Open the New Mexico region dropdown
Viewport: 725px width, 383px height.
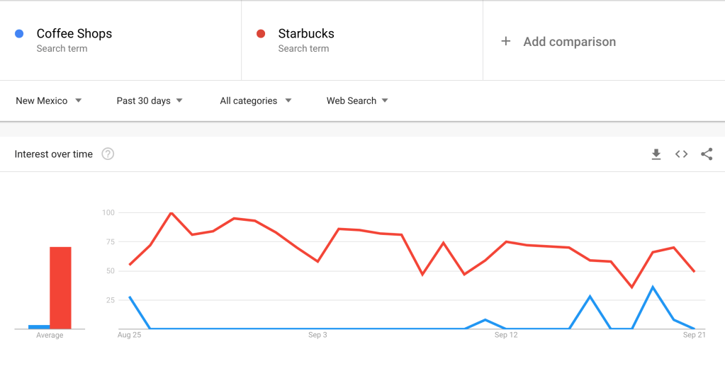(48, 101)
